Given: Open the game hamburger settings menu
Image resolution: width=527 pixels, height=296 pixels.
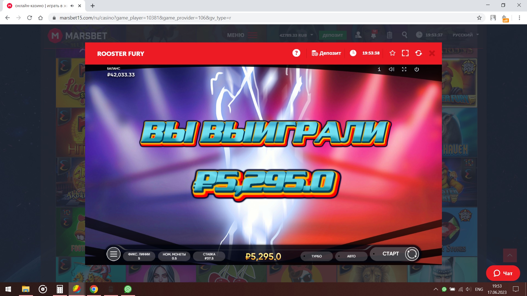Looking at the screenshot, I should click(113, 254).
